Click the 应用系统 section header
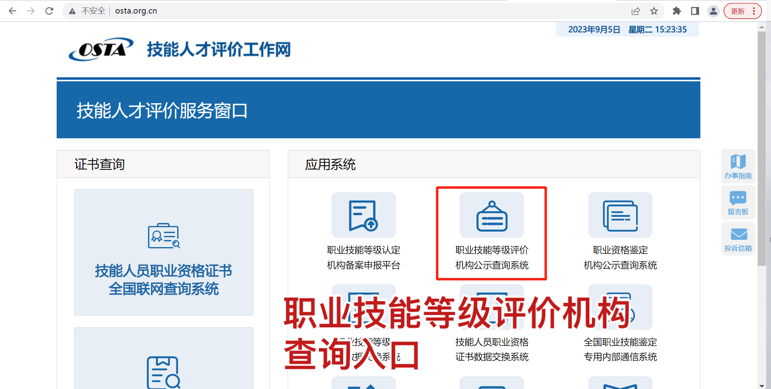The width and height of the screenshot is (771, 389). coord(494,164)
